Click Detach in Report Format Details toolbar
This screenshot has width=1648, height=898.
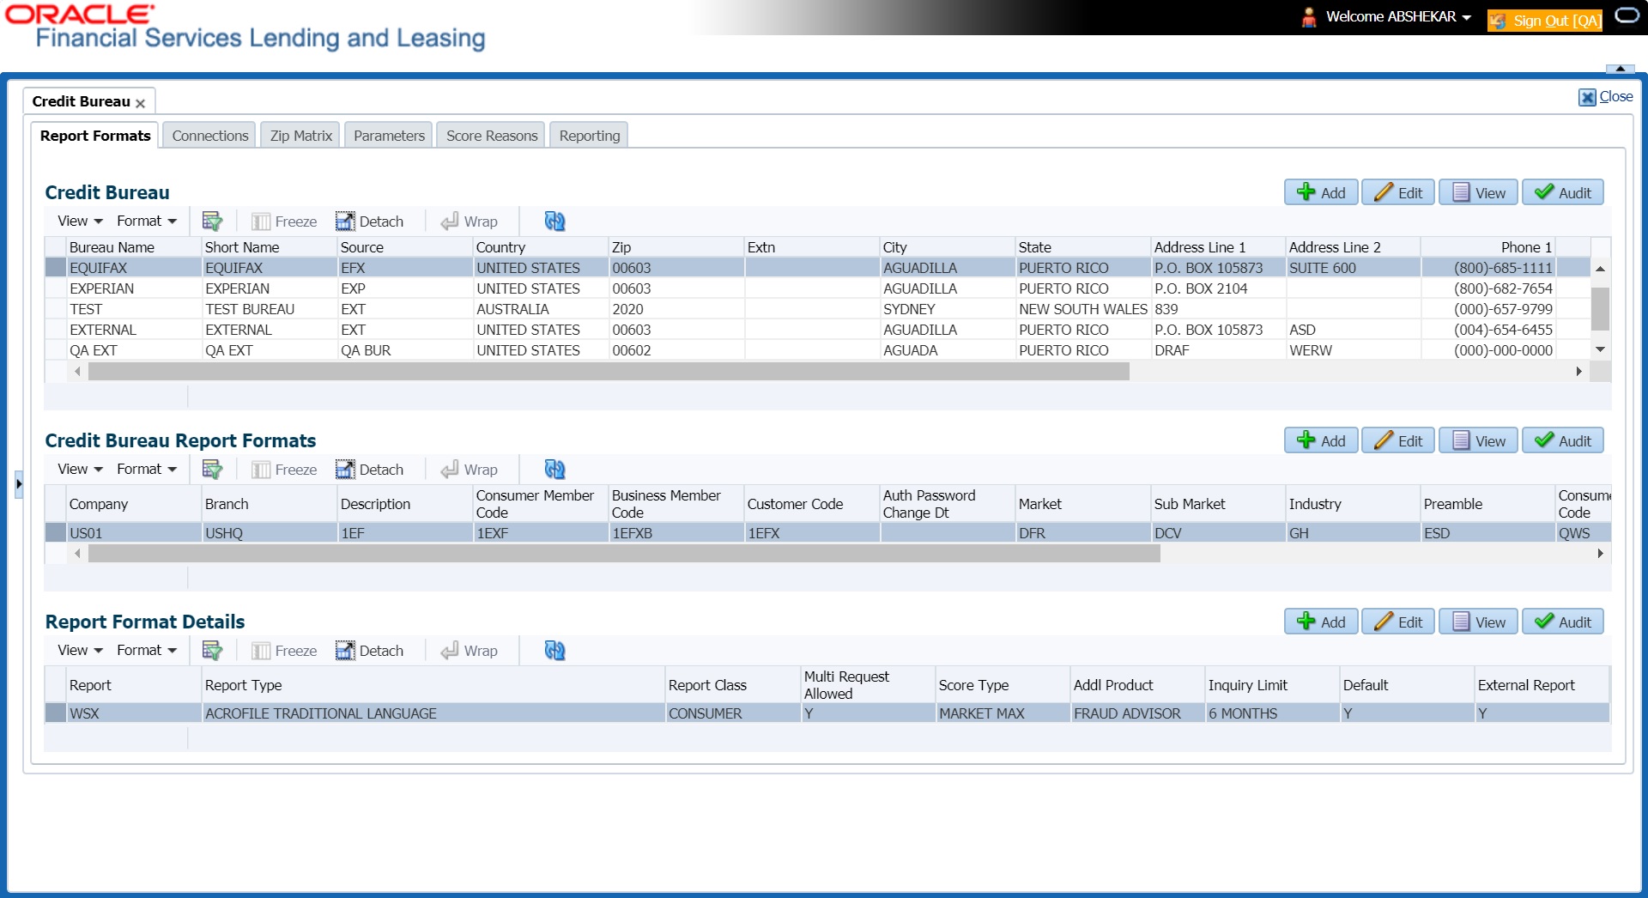(369, 651)
